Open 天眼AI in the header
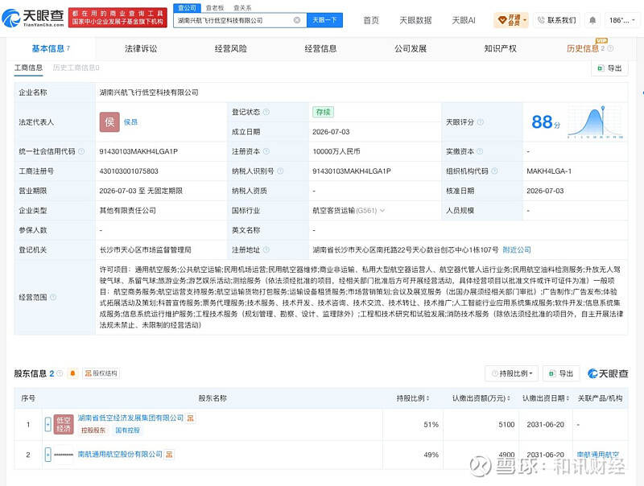The image size is (644, 486). [x=464, y=20]
